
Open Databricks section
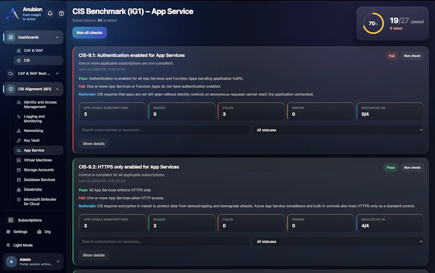point(38,189)
